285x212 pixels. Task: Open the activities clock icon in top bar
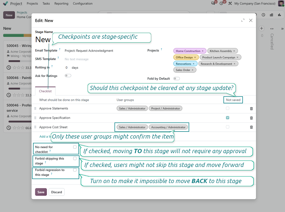tap(221, 3)
